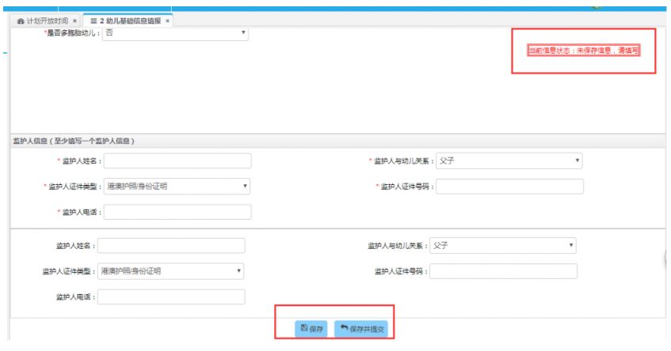Click the second optional 监护人电话 field
671x351 pixels.
tap(171, 296)
